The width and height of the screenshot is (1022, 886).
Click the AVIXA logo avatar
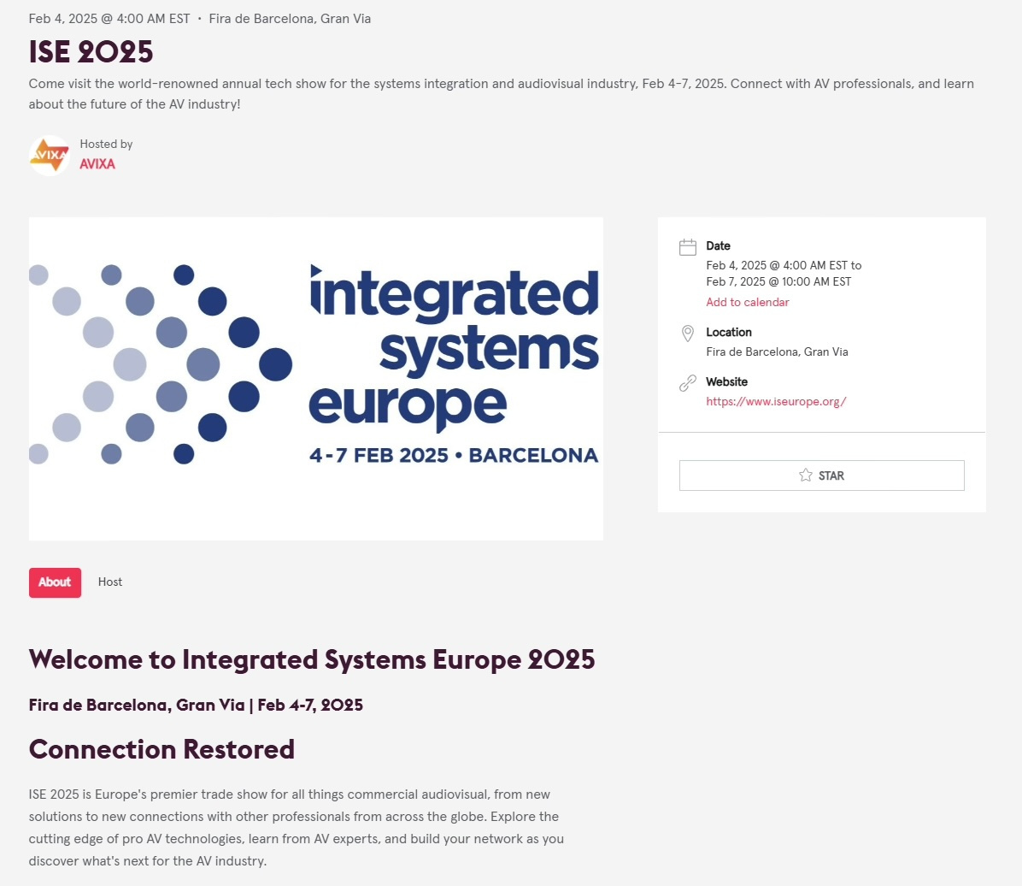pyautogui.click(x=49, y=155)
